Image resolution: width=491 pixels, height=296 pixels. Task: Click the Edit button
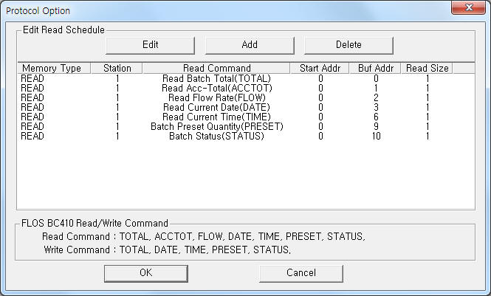tap(150, 45)
